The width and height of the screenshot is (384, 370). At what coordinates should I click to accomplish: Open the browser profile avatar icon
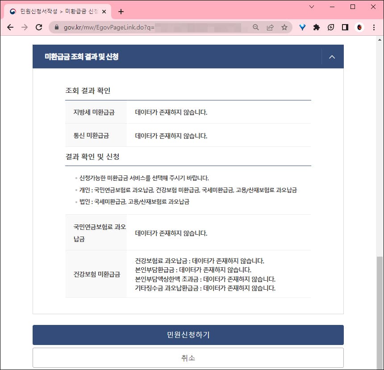click(359, 27)
